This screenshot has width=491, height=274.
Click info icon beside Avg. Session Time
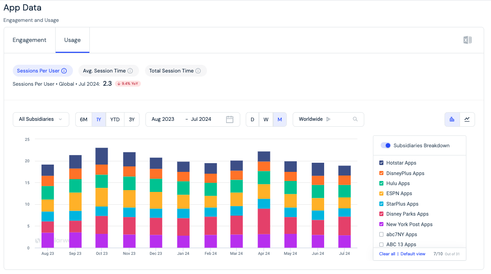(x=130, y=71)
